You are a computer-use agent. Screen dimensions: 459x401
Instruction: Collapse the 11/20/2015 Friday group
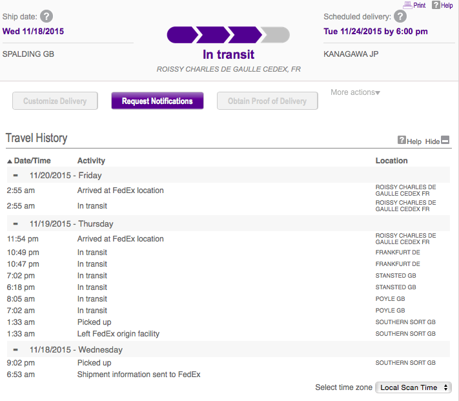point(15,176)
